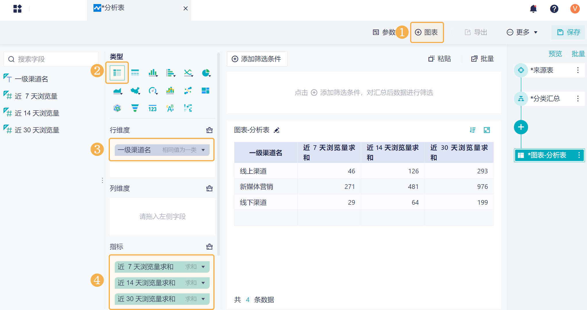587x310 pixels.
Task: Select the 来源表 step node
Action: (x=542, y=70)
